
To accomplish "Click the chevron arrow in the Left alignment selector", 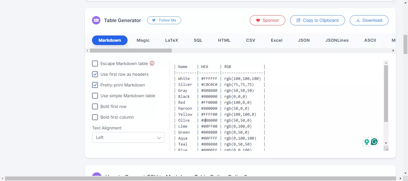I will pos(159,137).
